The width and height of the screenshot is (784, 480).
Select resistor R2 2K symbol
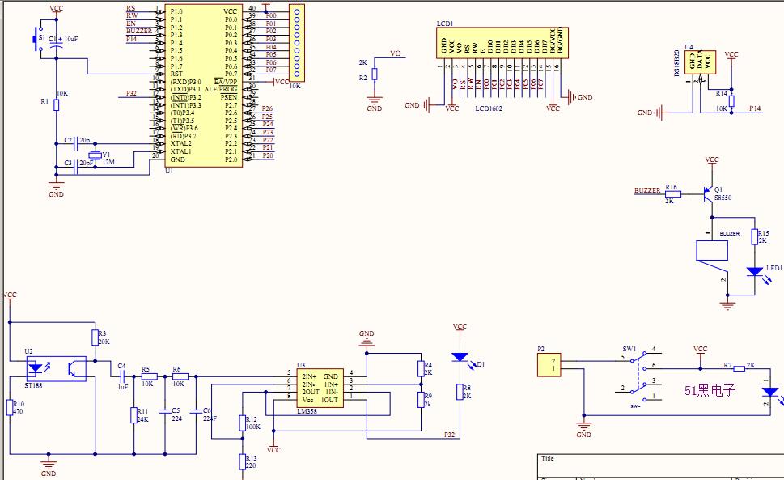(375, 74)
